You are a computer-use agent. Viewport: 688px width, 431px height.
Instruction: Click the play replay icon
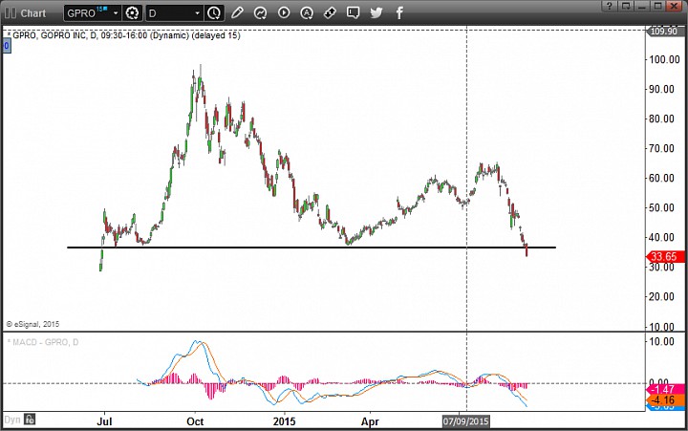284,12
